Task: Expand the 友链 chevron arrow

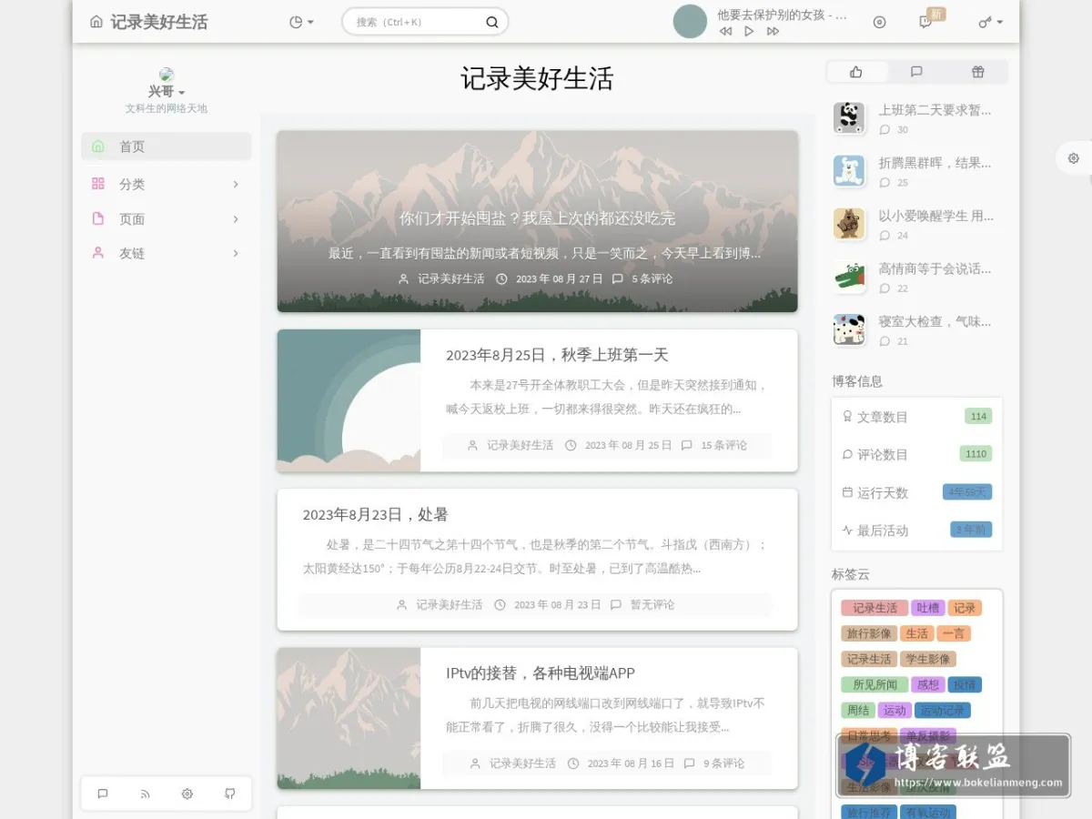Action: [236, 254]
